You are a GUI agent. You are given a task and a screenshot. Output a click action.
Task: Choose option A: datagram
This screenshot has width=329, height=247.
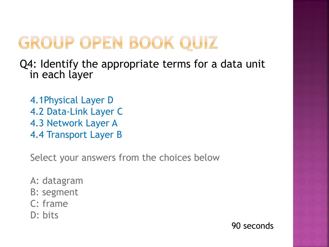tap(57, 181)
